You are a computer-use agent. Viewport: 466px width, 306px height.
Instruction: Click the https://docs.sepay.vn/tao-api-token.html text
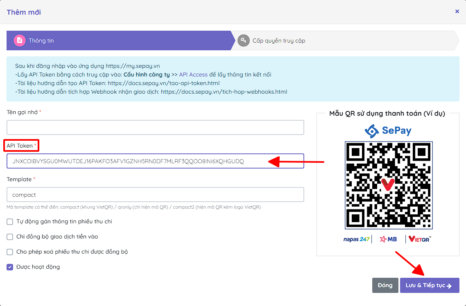click(x=164, y=83)
